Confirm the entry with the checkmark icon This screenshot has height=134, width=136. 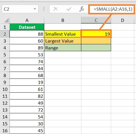[x=69, y=9]
